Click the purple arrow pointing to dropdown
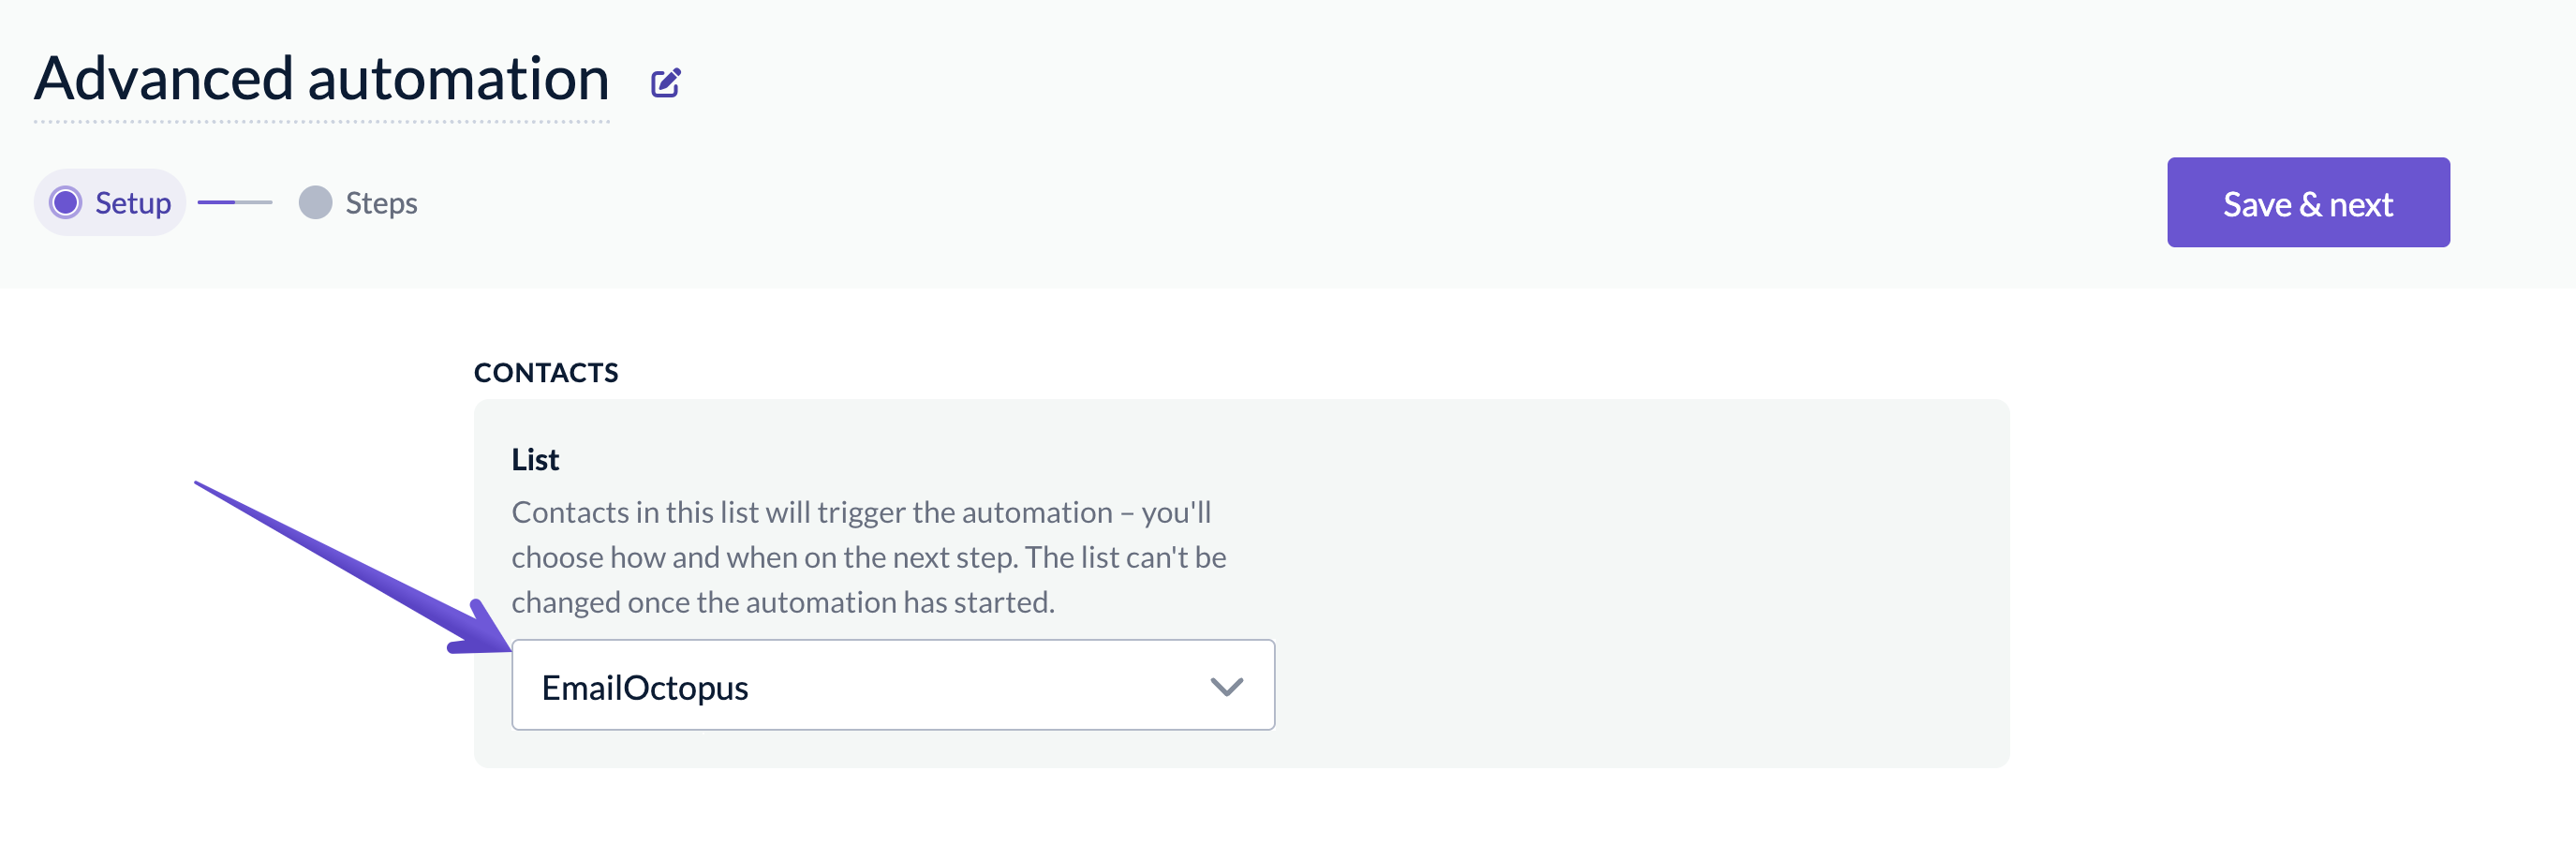 [353, 568]
